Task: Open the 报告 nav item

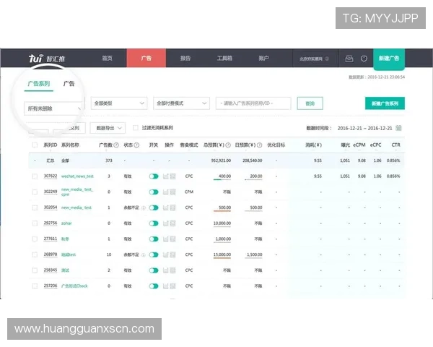Action: tap(185, 58)
